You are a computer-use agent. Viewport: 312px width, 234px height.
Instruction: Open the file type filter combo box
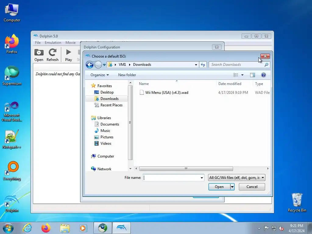point(237,178)
